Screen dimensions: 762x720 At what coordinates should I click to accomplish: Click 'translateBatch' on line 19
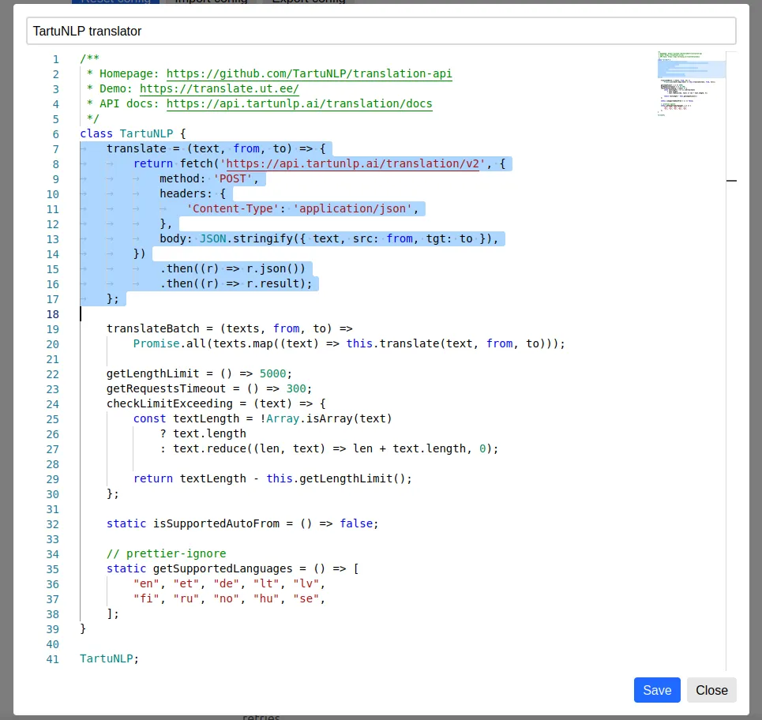[x=152, y=328]
